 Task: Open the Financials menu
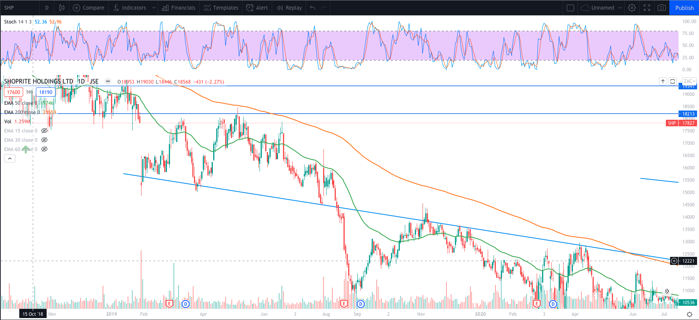point(179,8)
